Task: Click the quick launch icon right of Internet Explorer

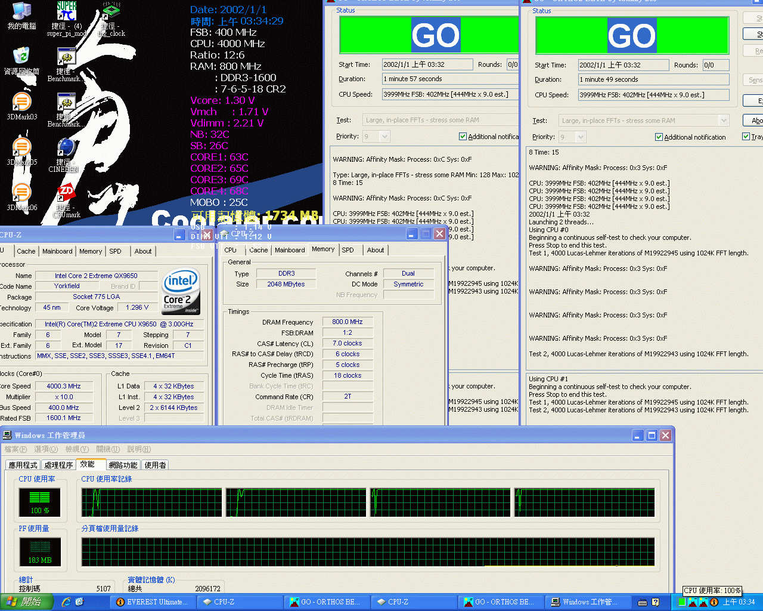Action: point(79,602)
